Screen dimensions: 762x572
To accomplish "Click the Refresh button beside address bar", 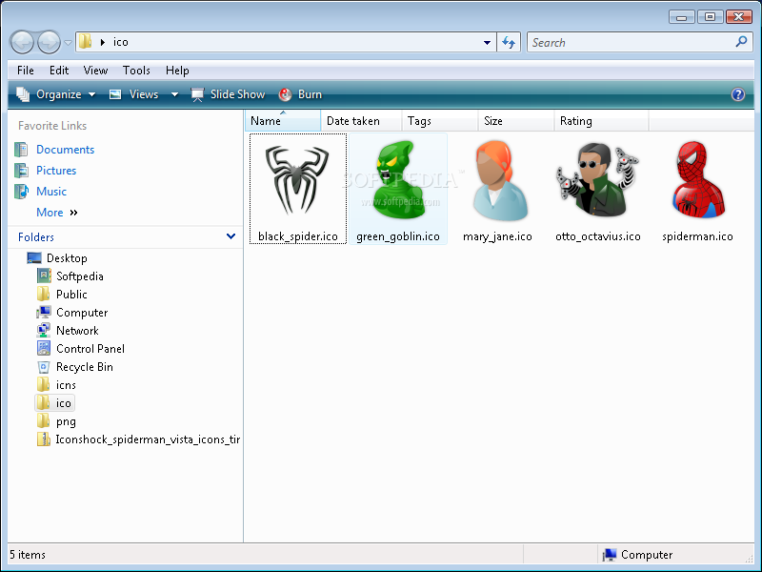I will [x=509, y=42].
